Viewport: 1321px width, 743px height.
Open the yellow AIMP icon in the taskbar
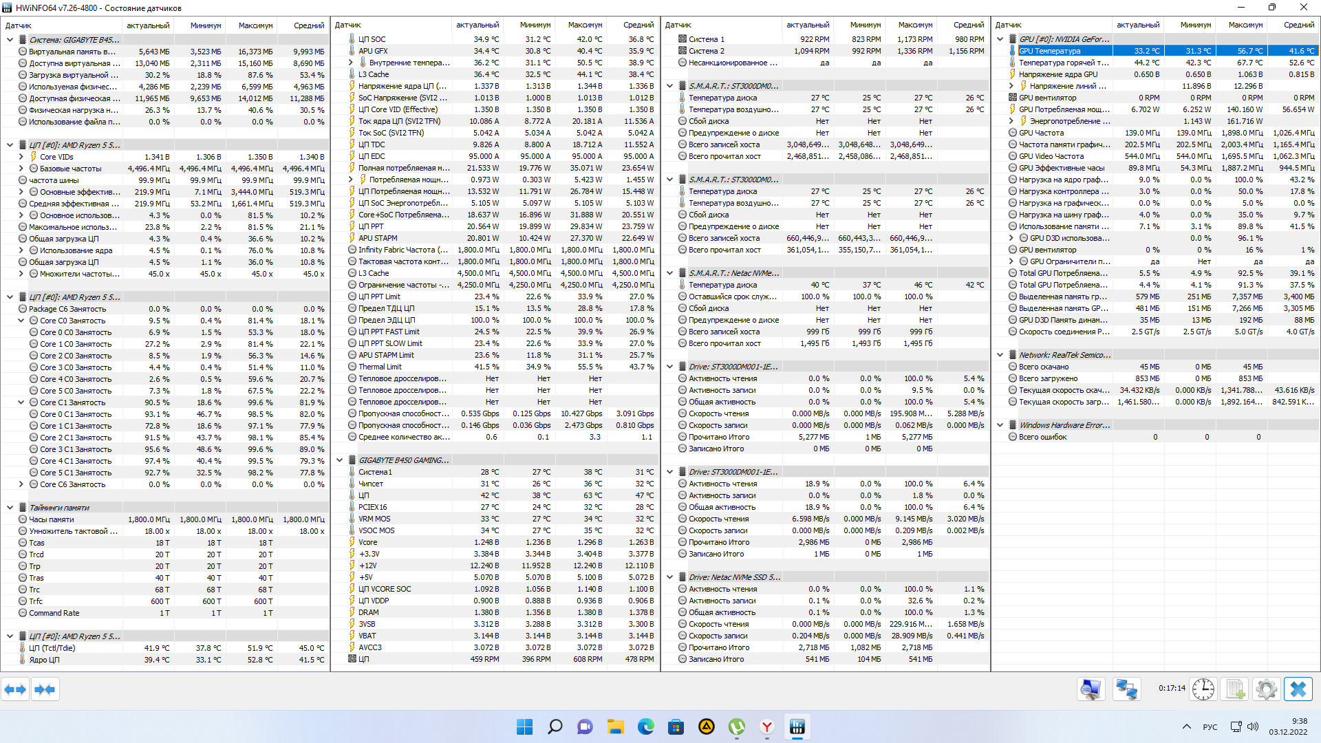click(706, 726)
